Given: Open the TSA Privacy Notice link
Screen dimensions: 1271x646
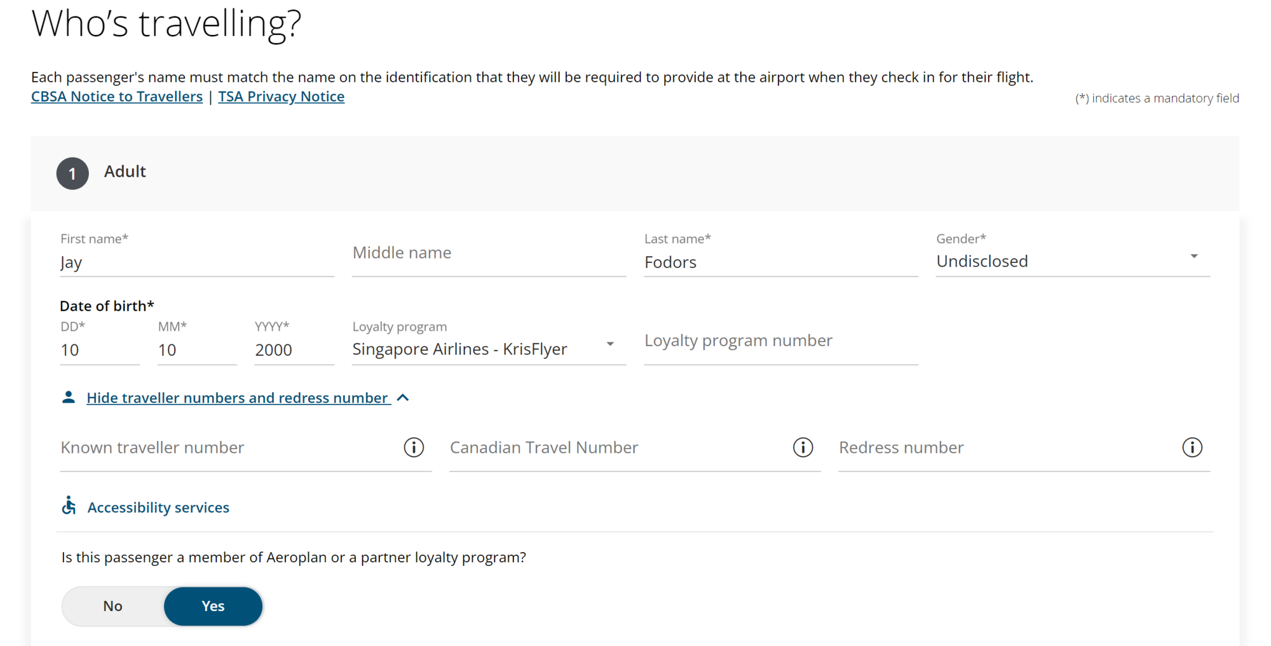Looking at the screenshot, I should coord(281,97).
